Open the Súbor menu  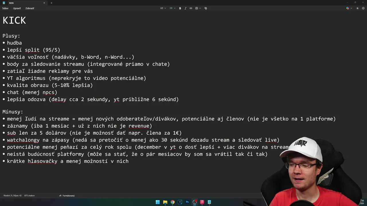click(5, 8)
